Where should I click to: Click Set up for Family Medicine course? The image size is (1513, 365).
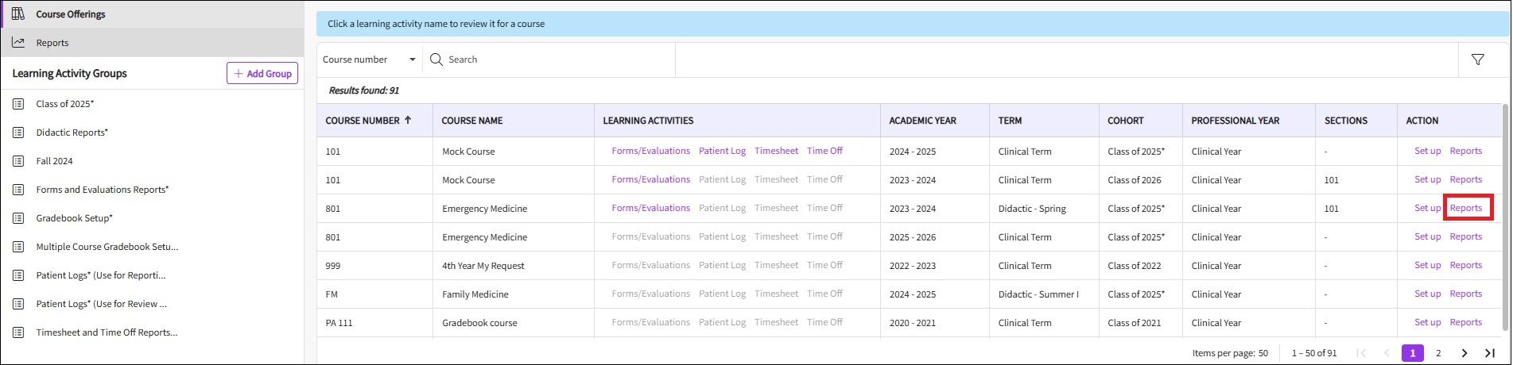click(1427, 294)
